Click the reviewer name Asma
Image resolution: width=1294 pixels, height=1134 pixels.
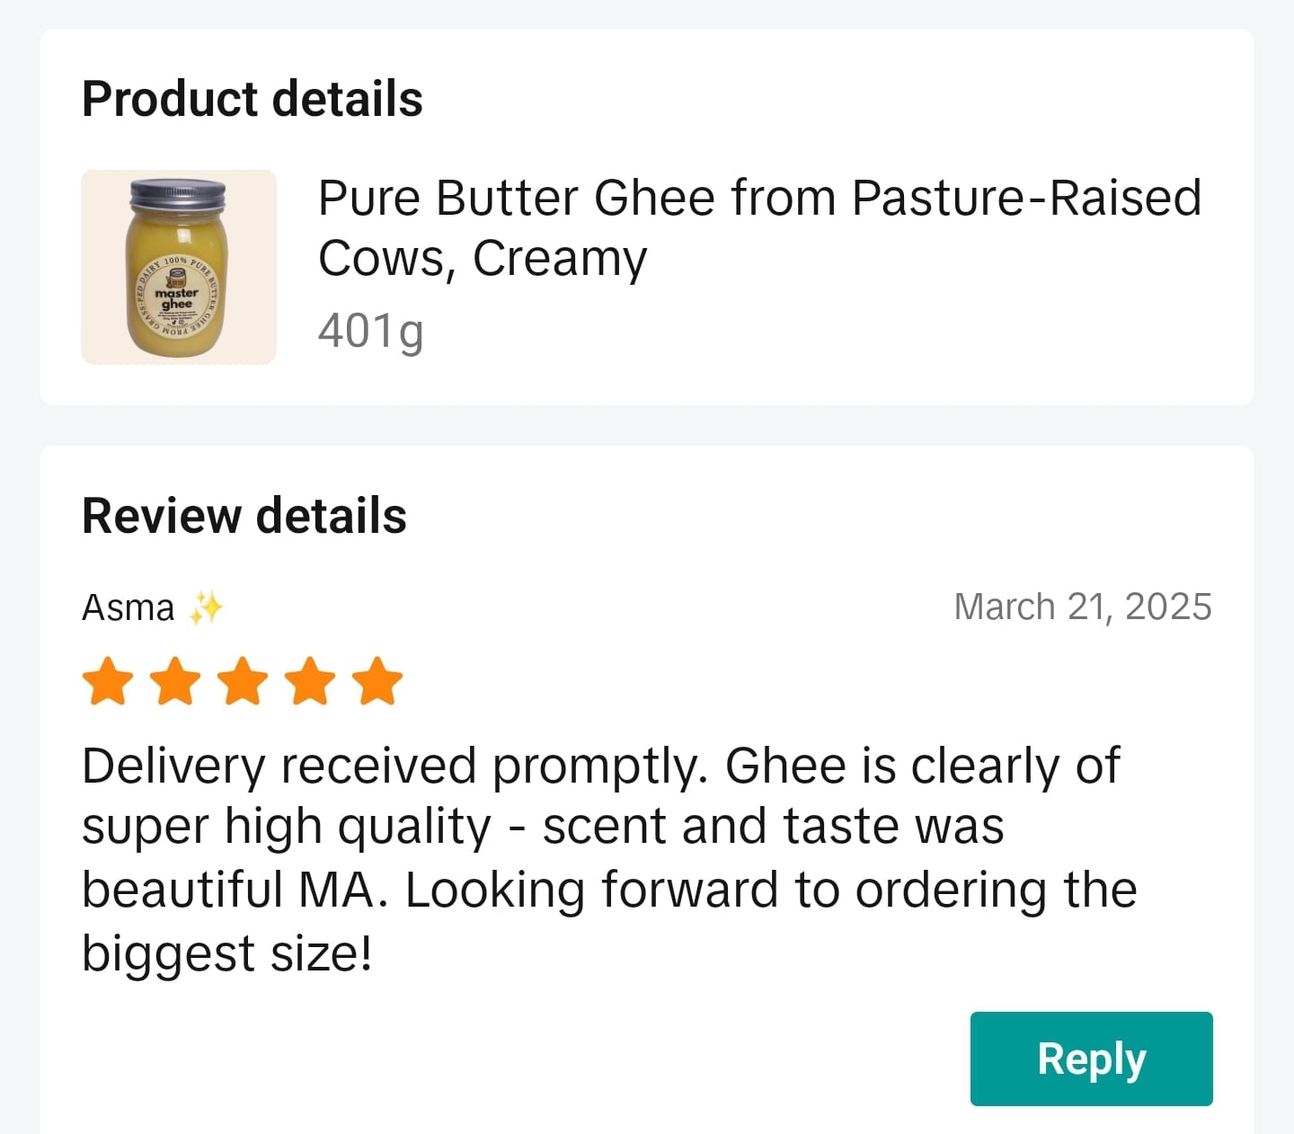(129, 608)
